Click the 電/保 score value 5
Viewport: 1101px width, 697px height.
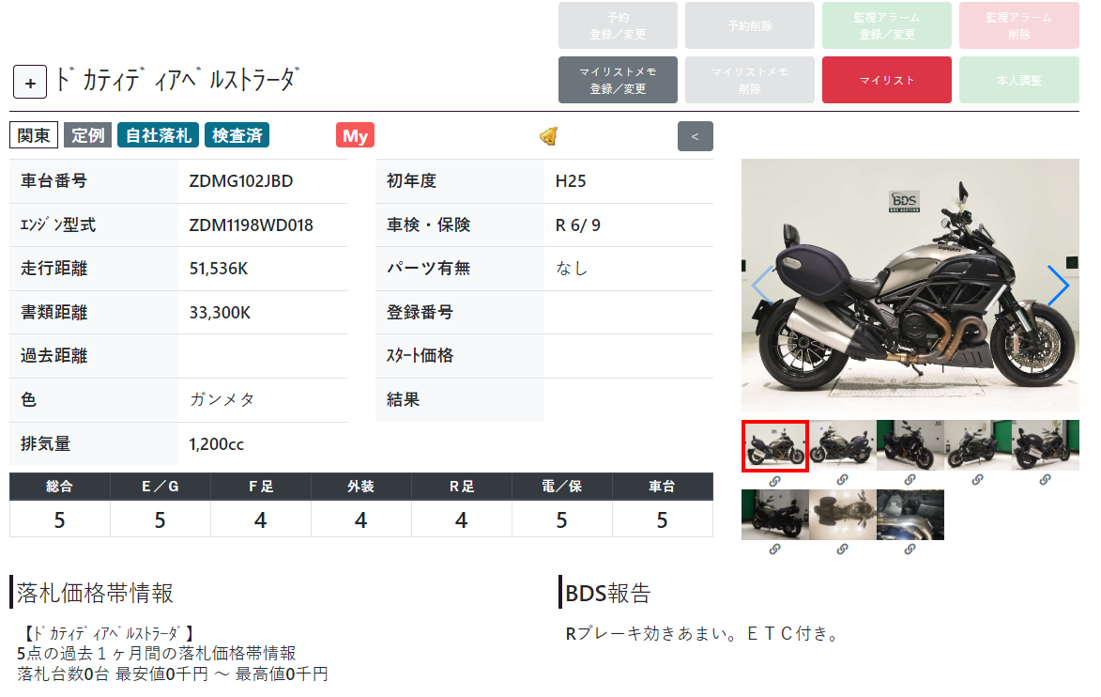(x=561, y=520)
